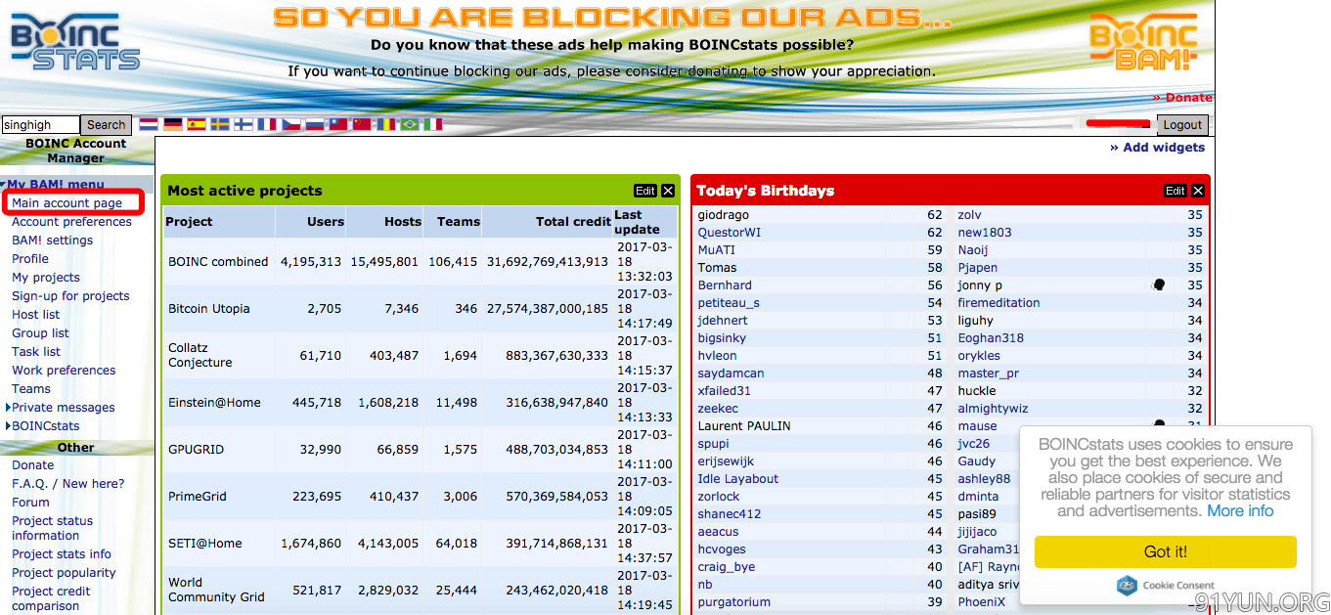Click the Logout button
The height and width of the screenshot is (615, 1331).
click(1182, 125)
